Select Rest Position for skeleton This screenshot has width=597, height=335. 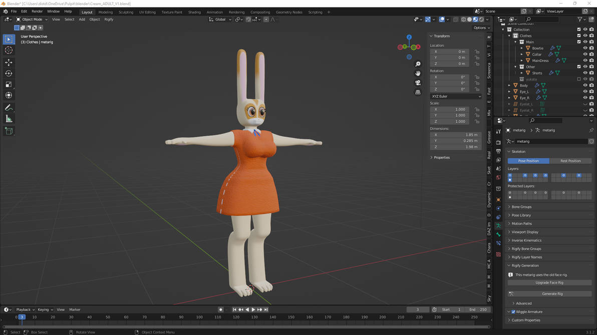click(x=570, y=161)
